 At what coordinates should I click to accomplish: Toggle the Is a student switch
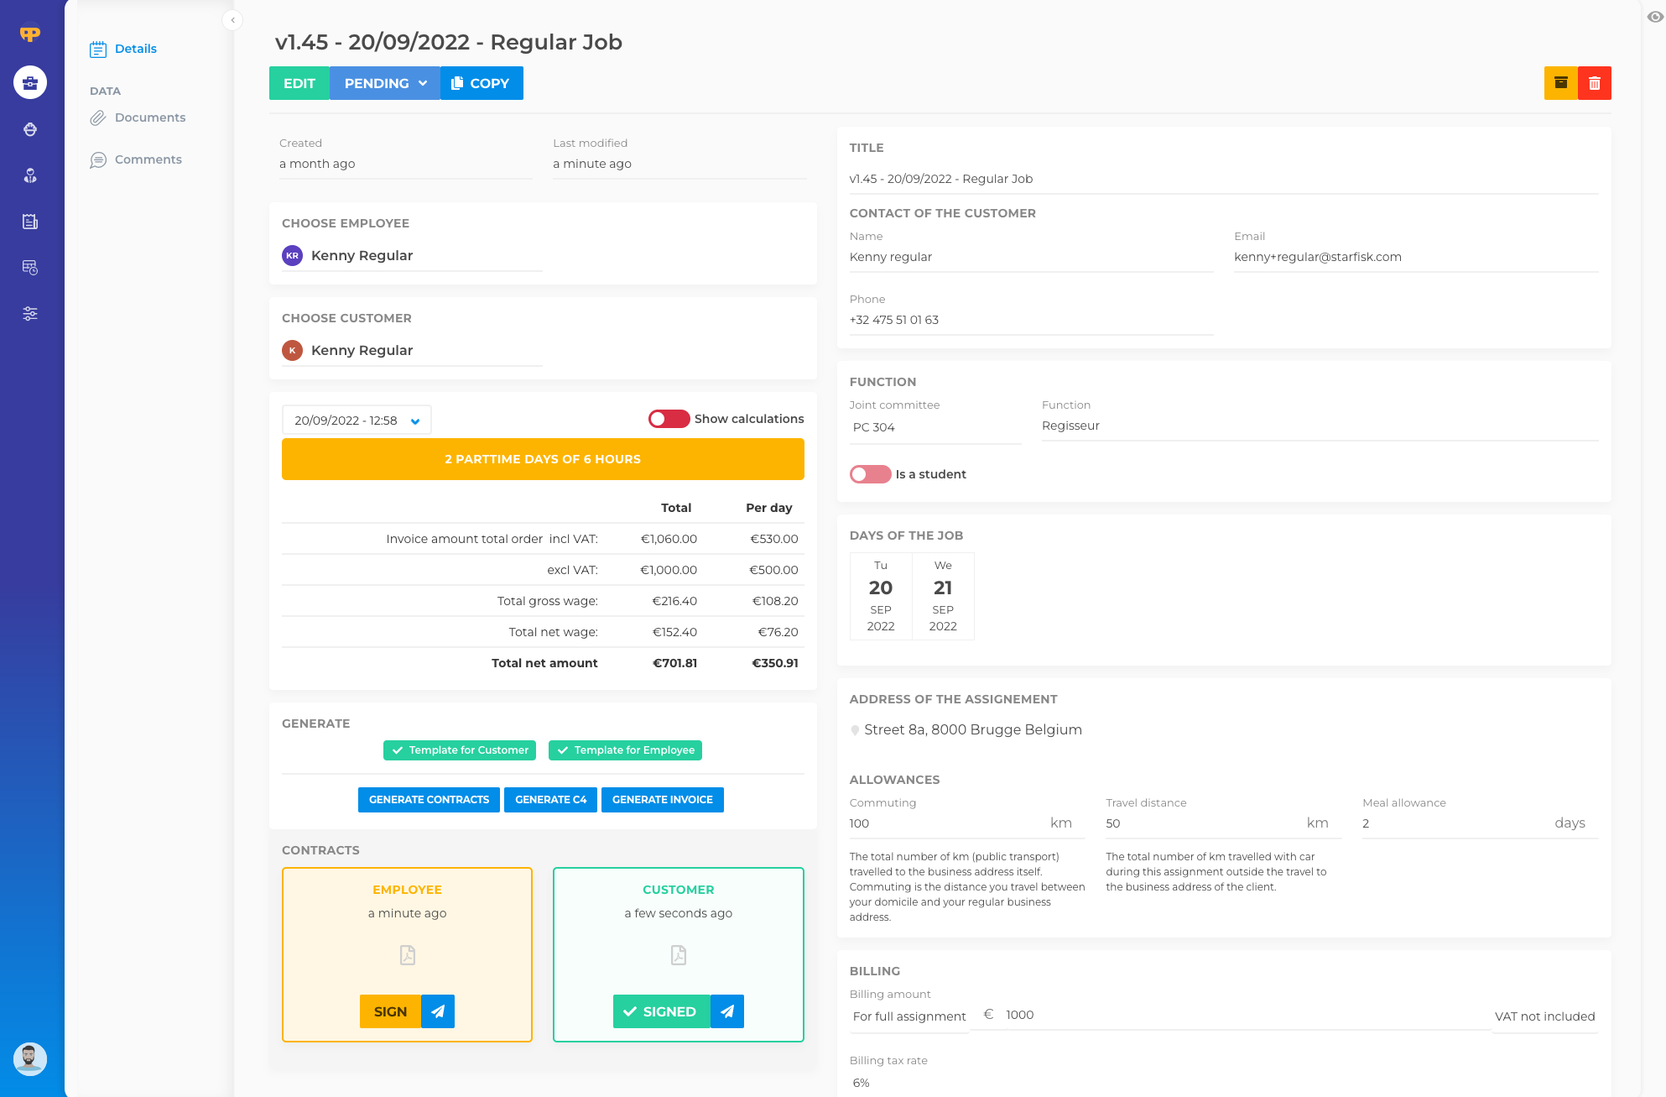[x=870, y=474]
